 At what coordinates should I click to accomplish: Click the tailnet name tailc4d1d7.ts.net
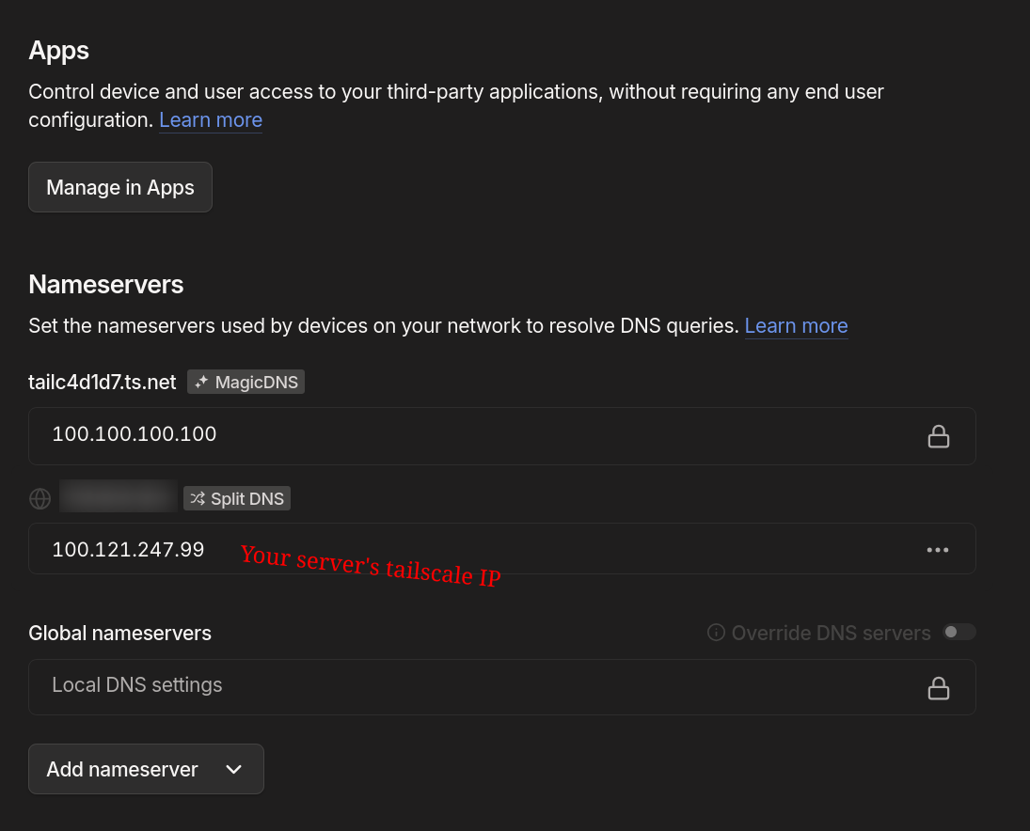coord(103,382)
